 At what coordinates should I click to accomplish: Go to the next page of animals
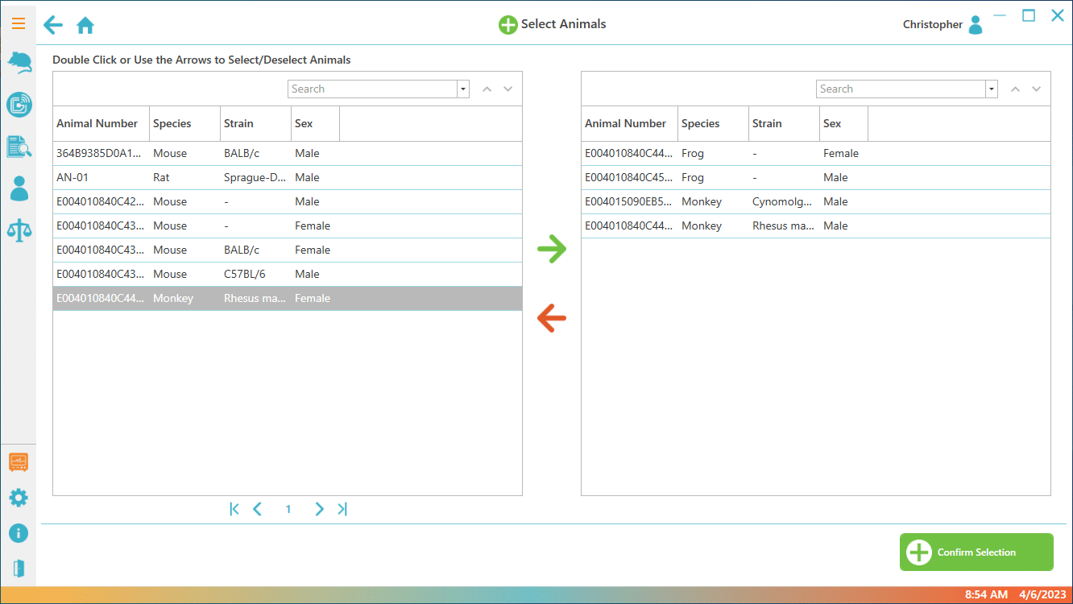(x=319, y=509)
